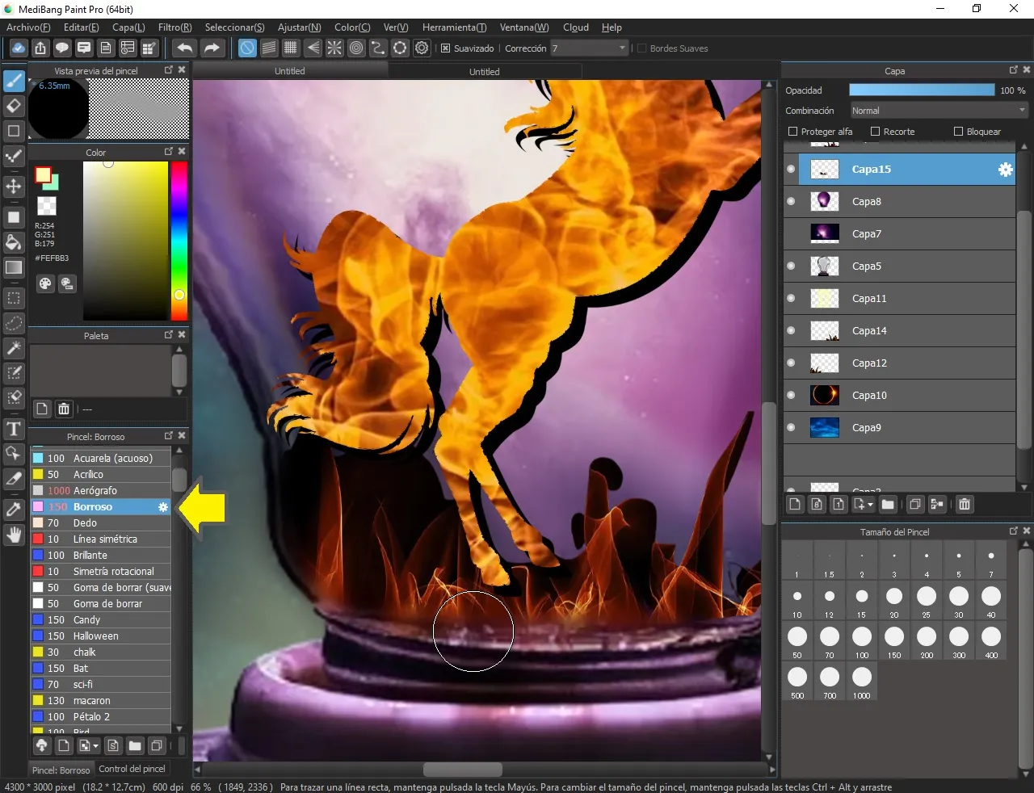Switch to the second Untitled document tab
Viewport: 1034px width, 793px height.
point(485,72)
